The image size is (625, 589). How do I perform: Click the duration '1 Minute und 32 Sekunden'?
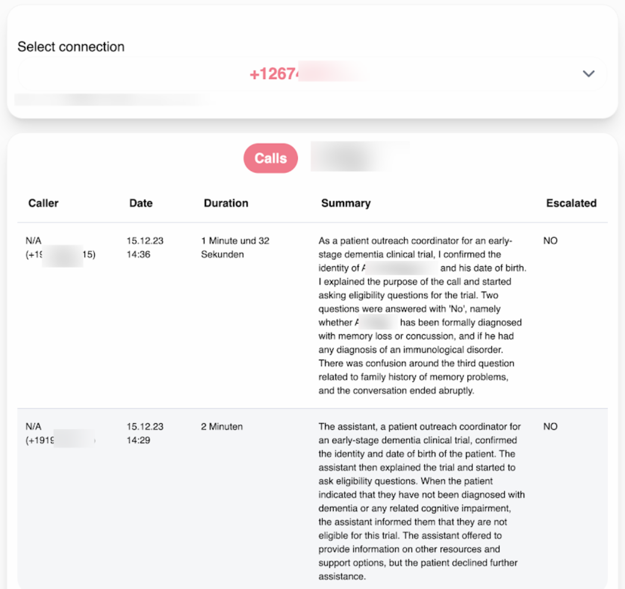[235, 247]
